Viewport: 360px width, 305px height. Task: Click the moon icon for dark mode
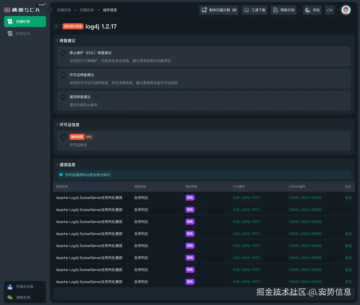[x=308, y=10]
